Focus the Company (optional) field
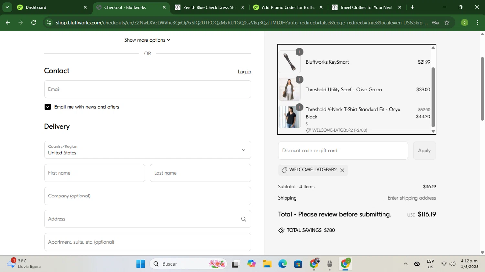This screenshot has height=272, width=485. point(147,196)
